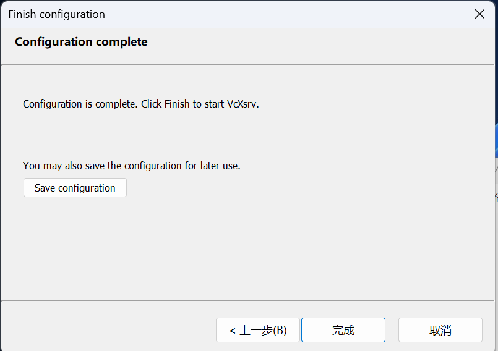Click the Configuration complete heading
Viewport: 498px width, 351px height.
[81, 42]
